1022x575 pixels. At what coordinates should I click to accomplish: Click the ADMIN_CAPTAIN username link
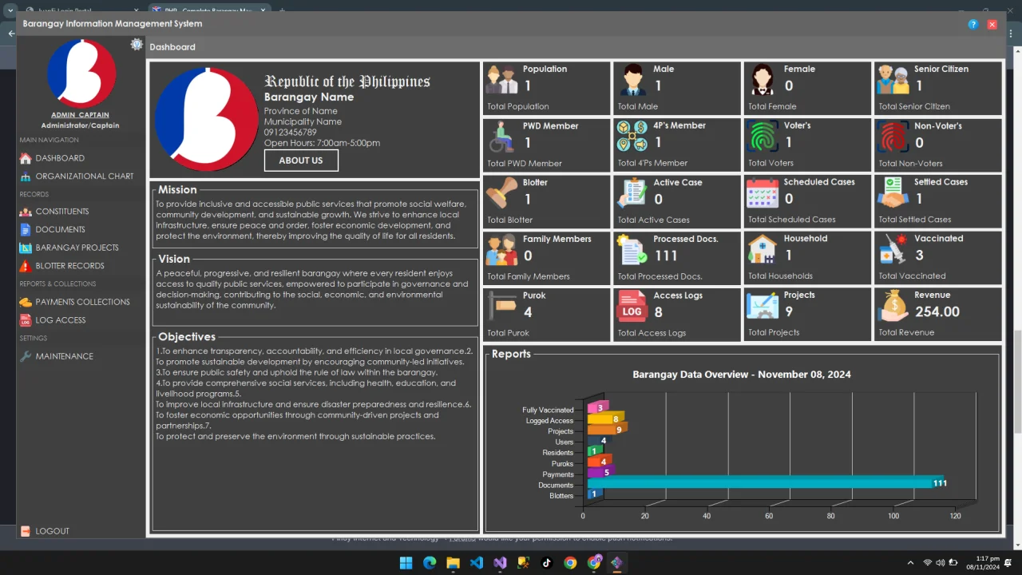click(x=80, y=115)
